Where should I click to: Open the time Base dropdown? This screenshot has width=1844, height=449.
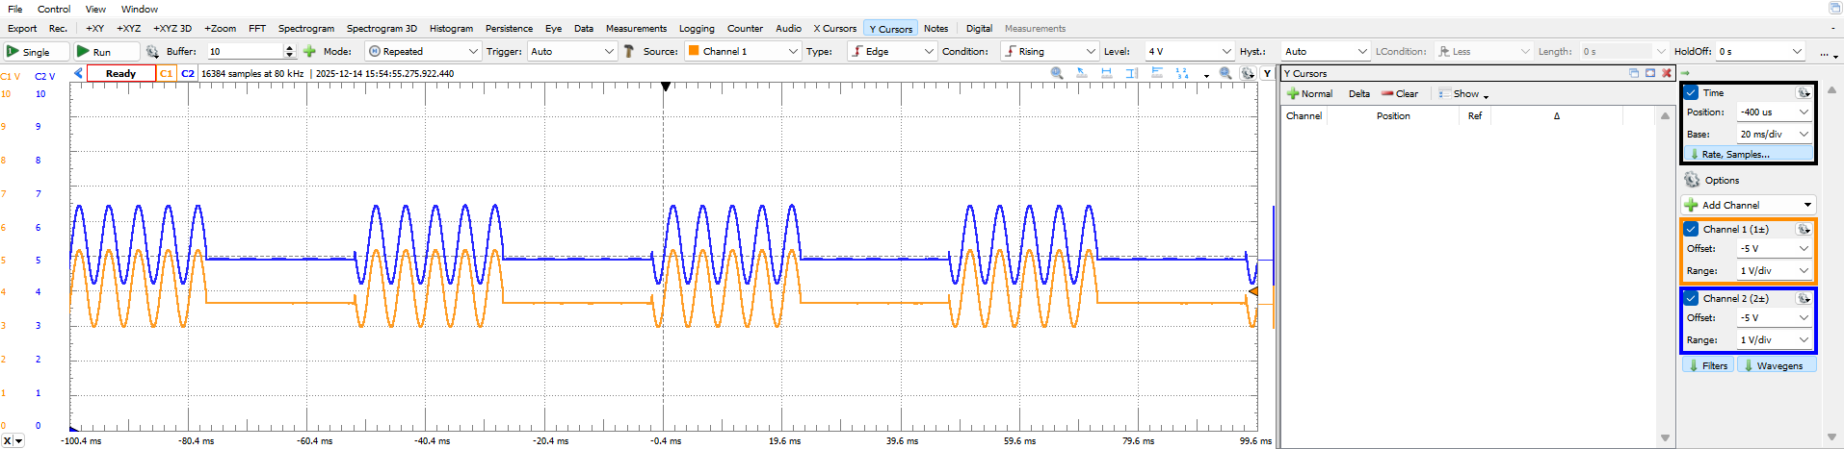coord(1804,135)
